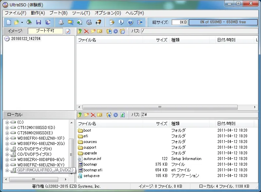Select the 20160122_142704 image tree node

[26, 39]
